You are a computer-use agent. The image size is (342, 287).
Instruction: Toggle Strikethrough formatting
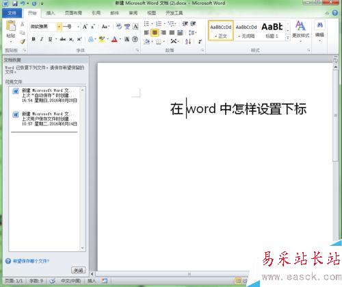(63, 39)
